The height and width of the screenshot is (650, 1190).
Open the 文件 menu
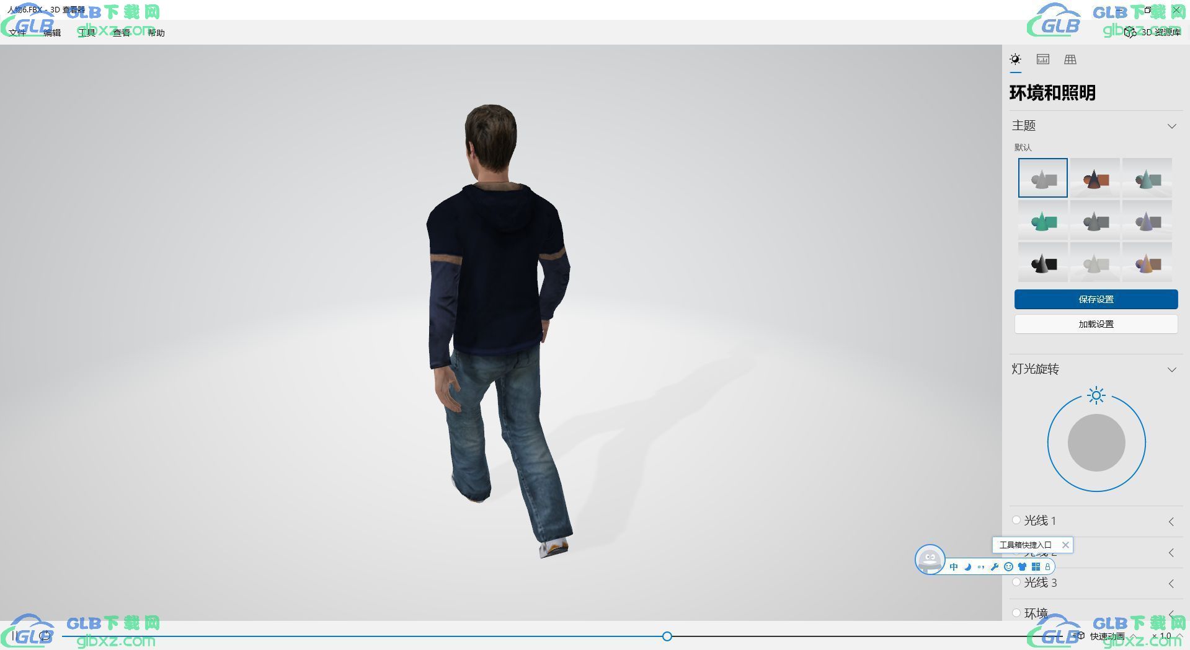coord(17,33)
